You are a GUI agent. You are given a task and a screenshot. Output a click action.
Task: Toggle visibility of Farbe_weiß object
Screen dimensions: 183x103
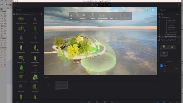160,25
